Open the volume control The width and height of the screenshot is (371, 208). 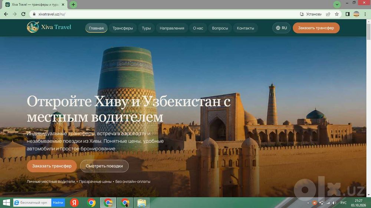[334, 203]
